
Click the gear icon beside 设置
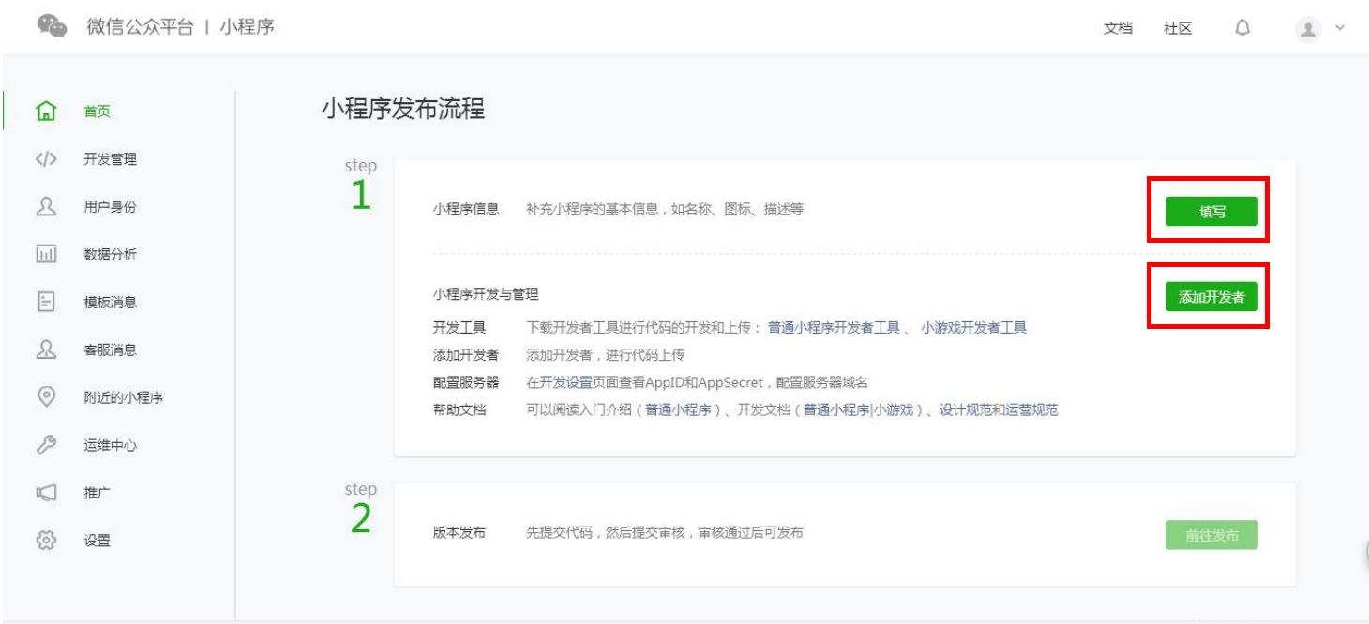point(46,541)
